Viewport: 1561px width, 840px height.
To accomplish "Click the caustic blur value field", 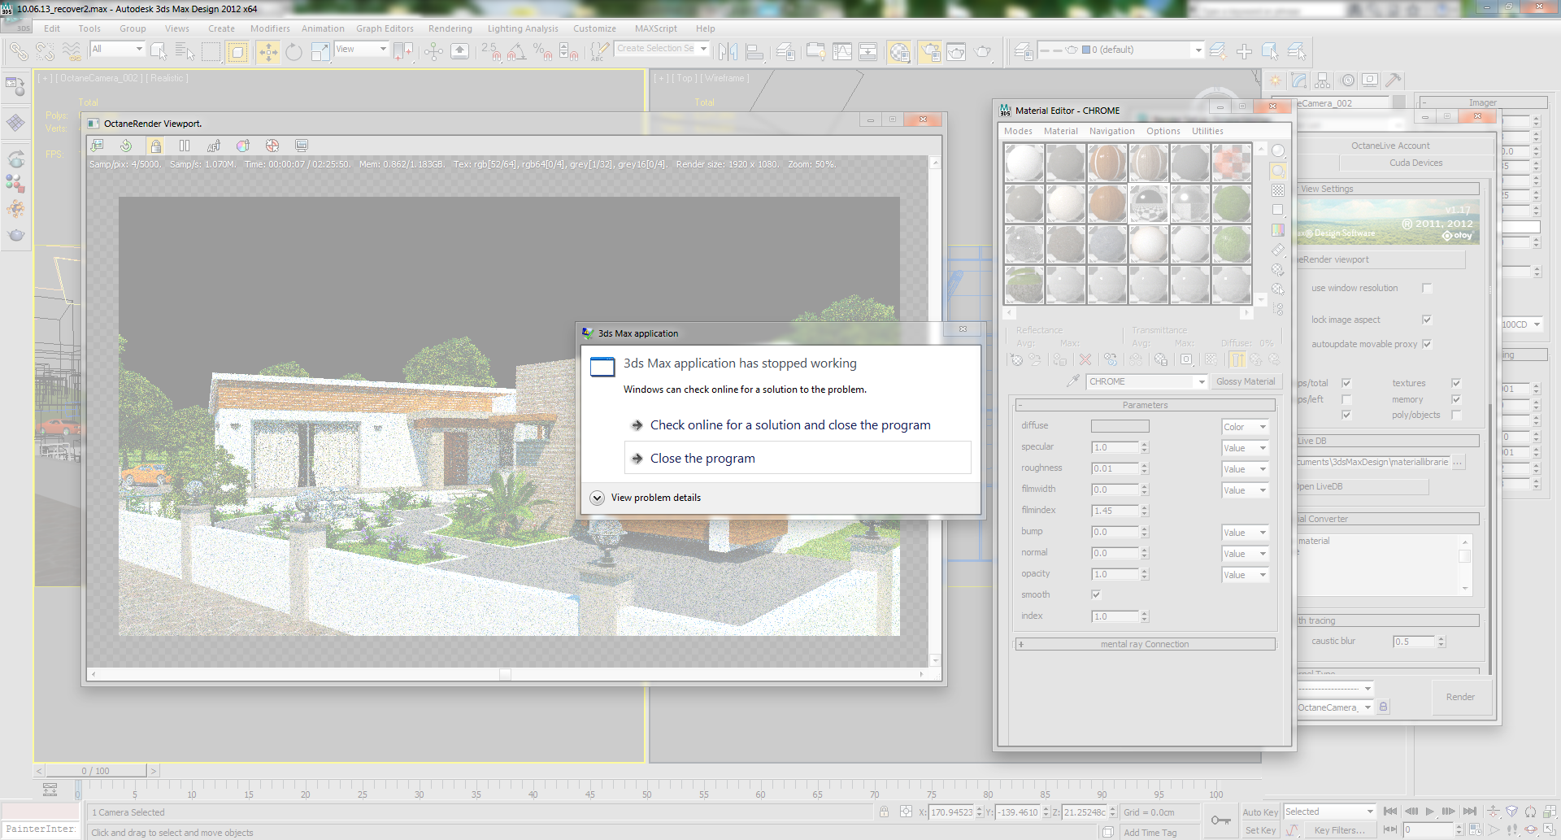I will pyautogui.click(x=1415, y=642).
